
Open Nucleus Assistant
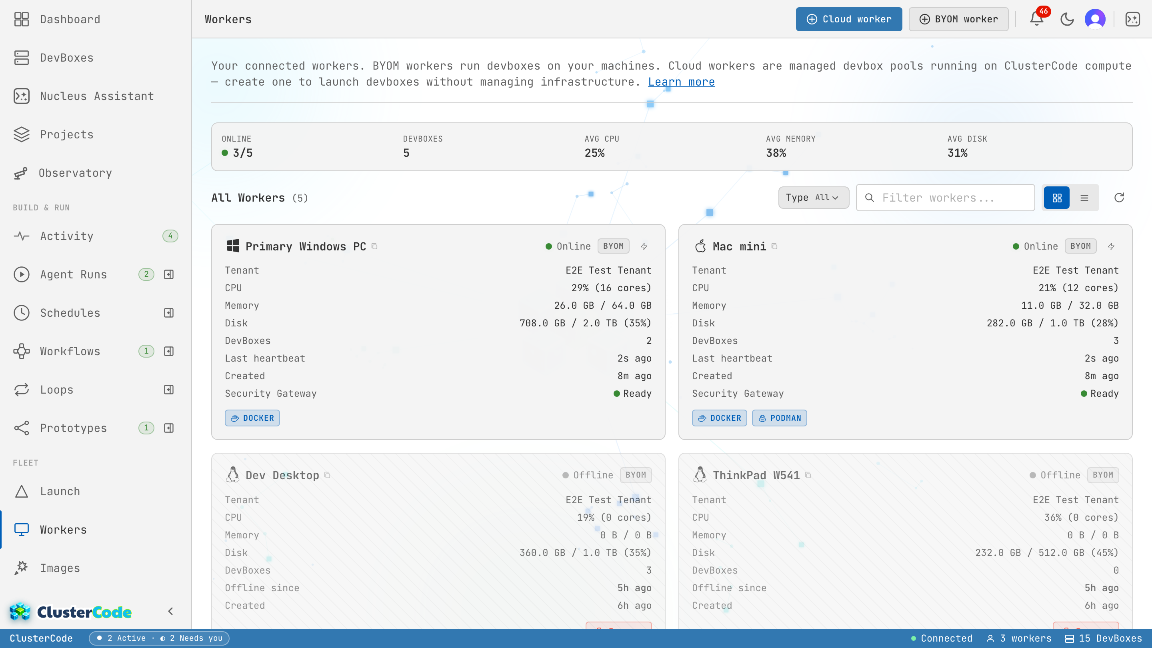click(96, 96)
